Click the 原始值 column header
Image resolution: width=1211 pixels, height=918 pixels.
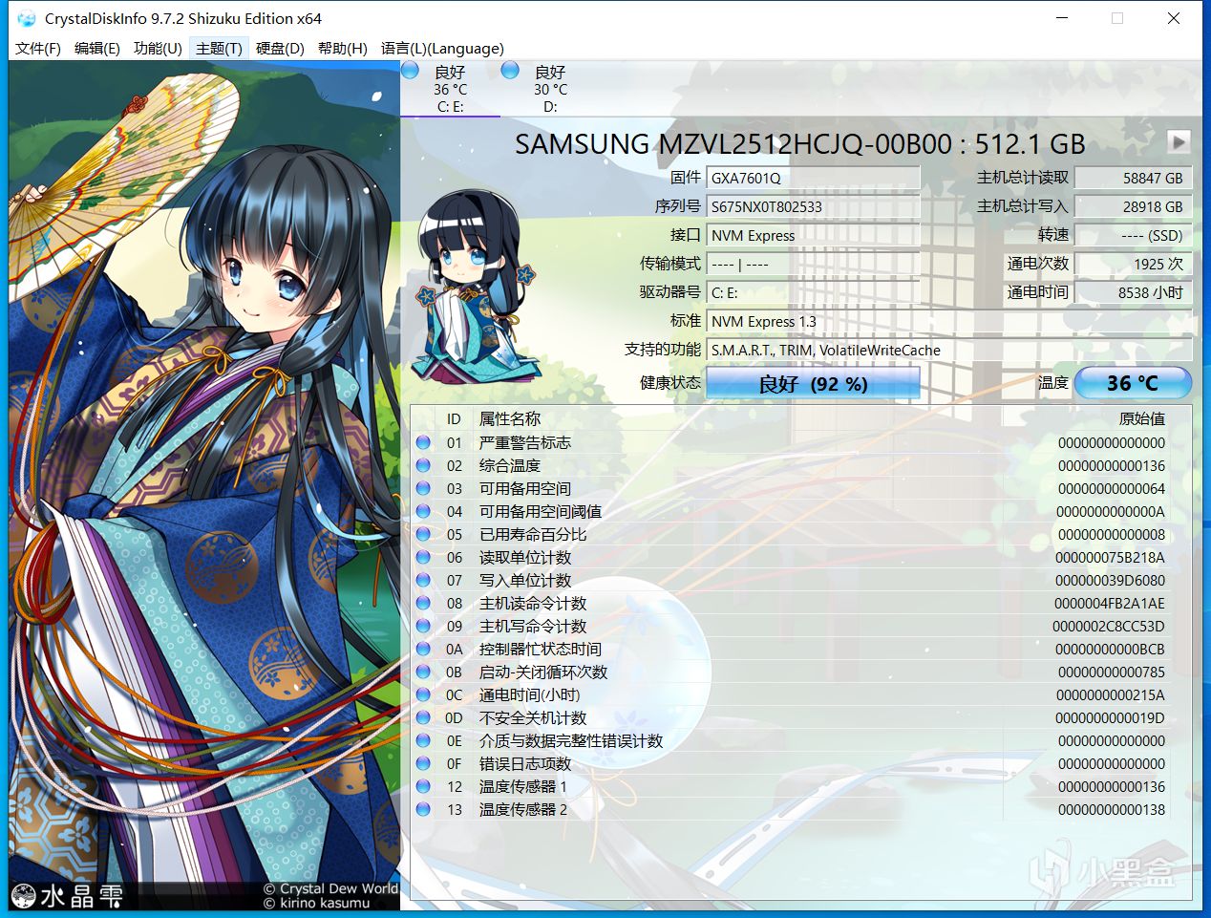[1142, 418]
